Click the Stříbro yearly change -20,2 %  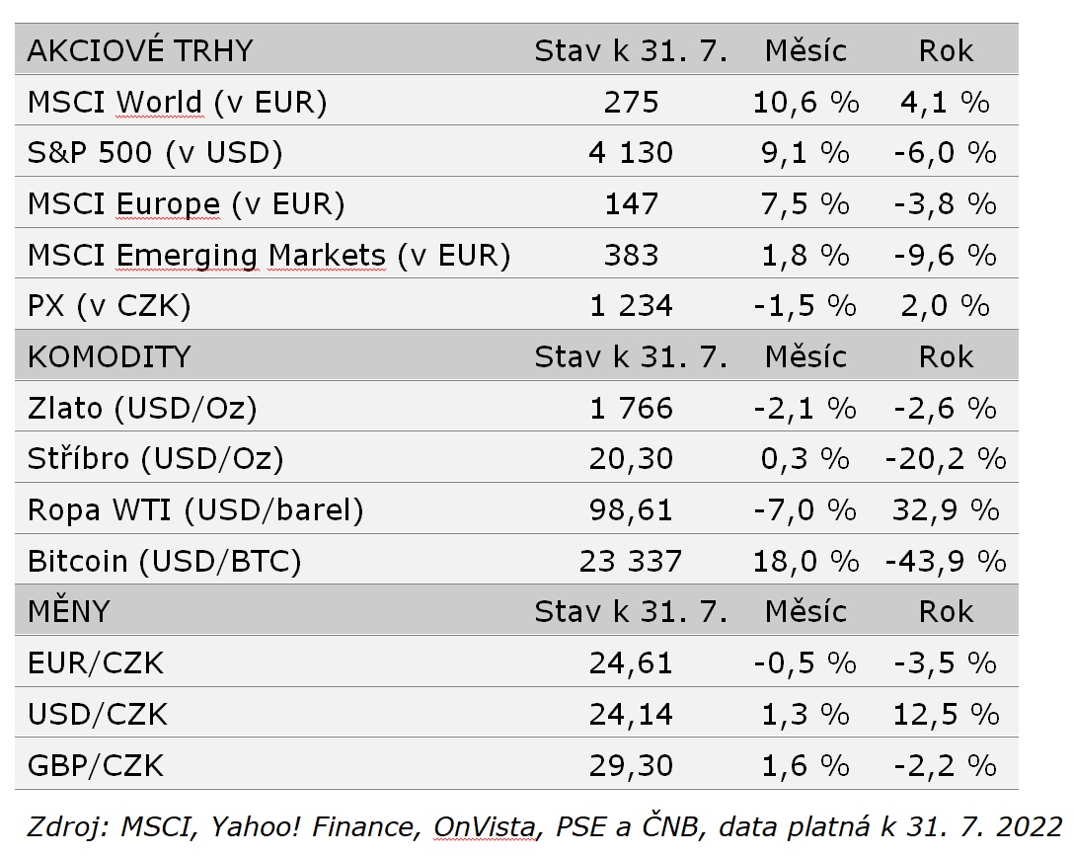coord(945,459)
